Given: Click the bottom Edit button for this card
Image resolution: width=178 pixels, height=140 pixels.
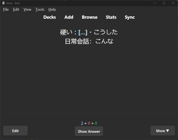Looking at the screenshot, I should tap(15, 131).
